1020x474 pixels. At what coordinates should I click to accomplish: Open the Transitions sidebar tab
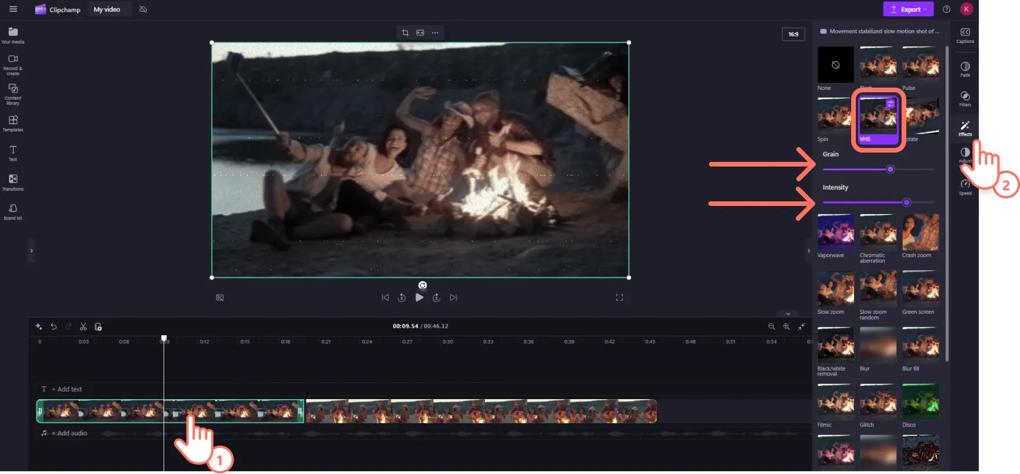click(13, 182)
